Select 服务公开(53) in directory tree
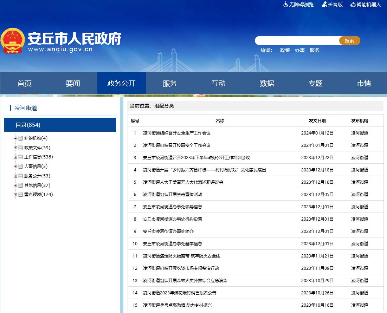 click(x=37, y=176)
